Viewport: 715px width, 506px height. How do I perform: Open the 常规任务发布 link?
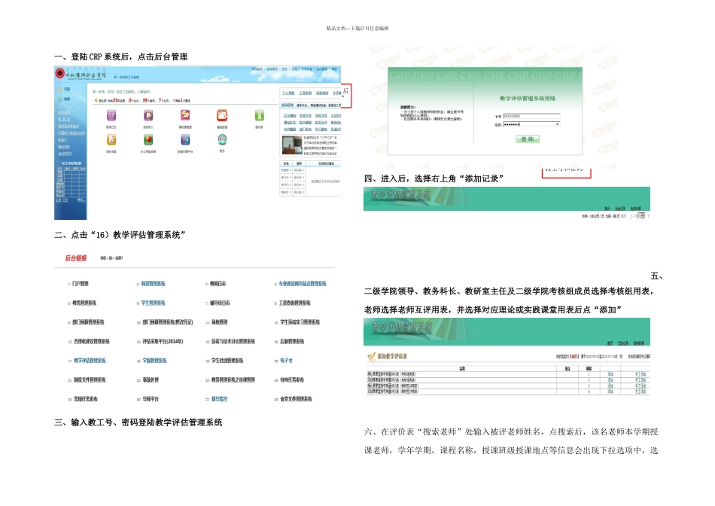point(86,399)
